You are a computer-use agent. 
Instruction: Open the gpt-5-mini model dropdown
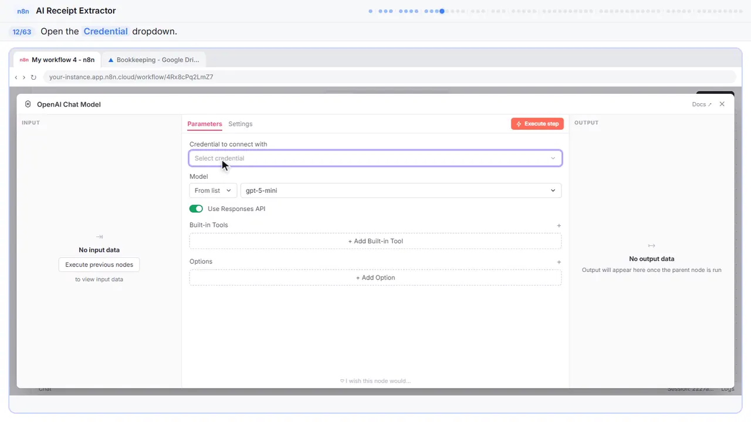[401, 190]
